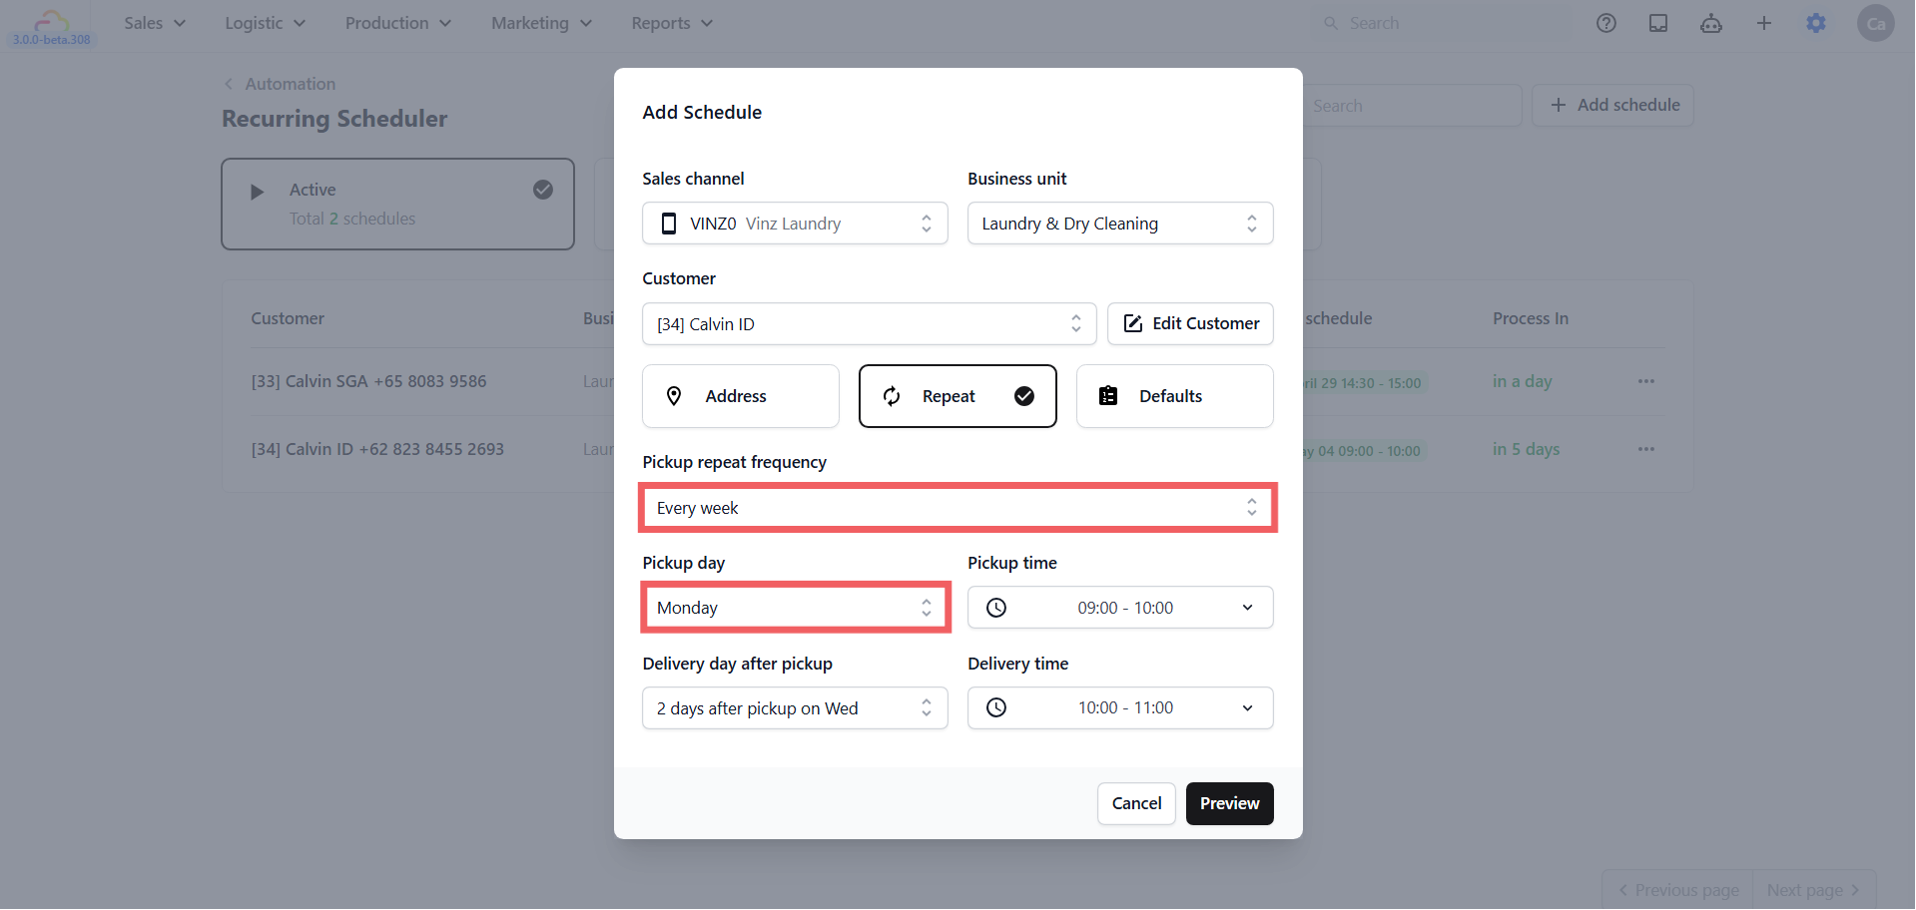Open the Production menu
Viewport: 1916px width, 910px height.
click(x=398, y=23)
